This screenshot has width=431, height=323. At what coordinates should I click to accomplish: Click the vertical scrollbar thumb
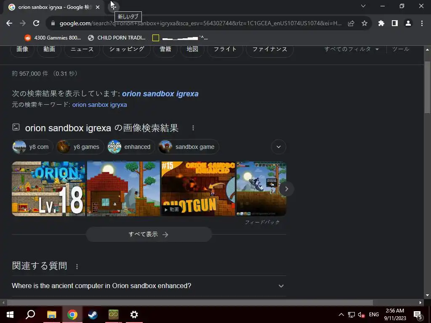coord(427,87)
